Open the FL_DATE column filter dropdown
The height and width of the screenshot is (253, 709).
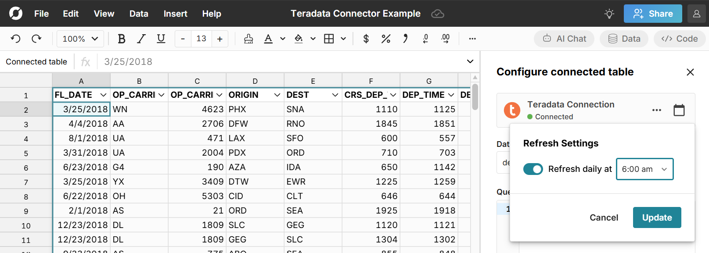103,95
